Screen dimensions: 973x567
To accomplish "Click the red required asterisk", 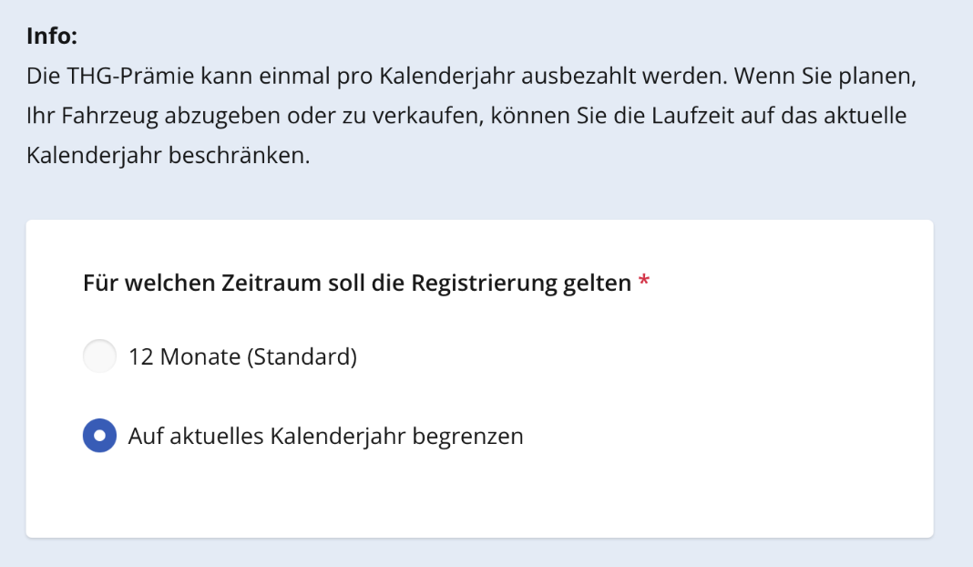I will coord(644,283).
